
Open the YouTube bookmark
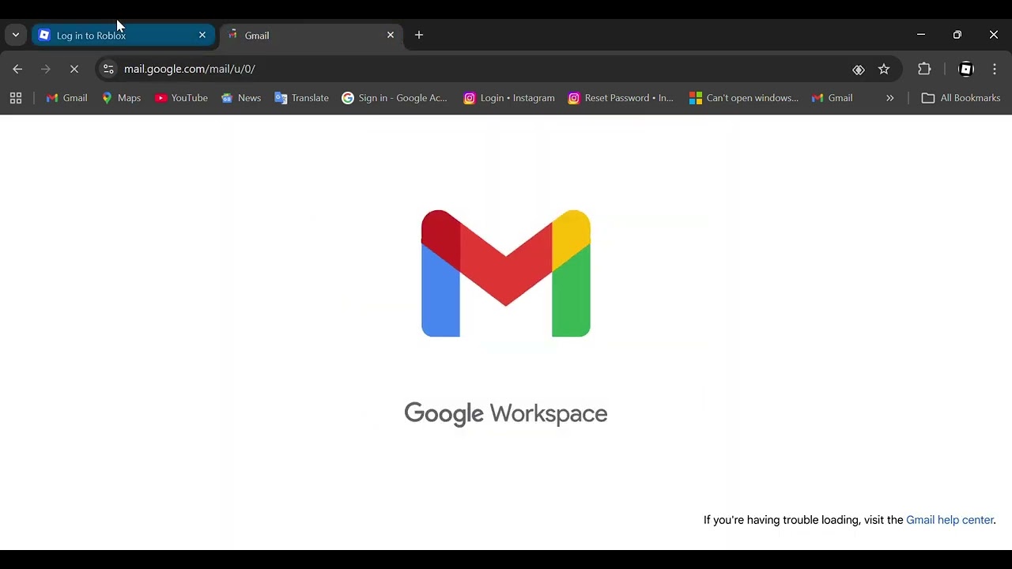pyautogui.click(x=181, y=98)
